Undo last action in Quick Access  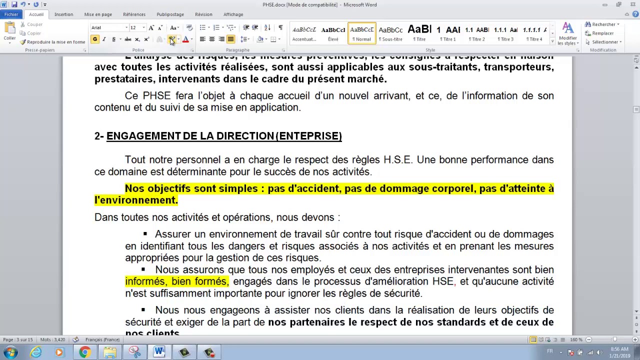coord(23,4)
